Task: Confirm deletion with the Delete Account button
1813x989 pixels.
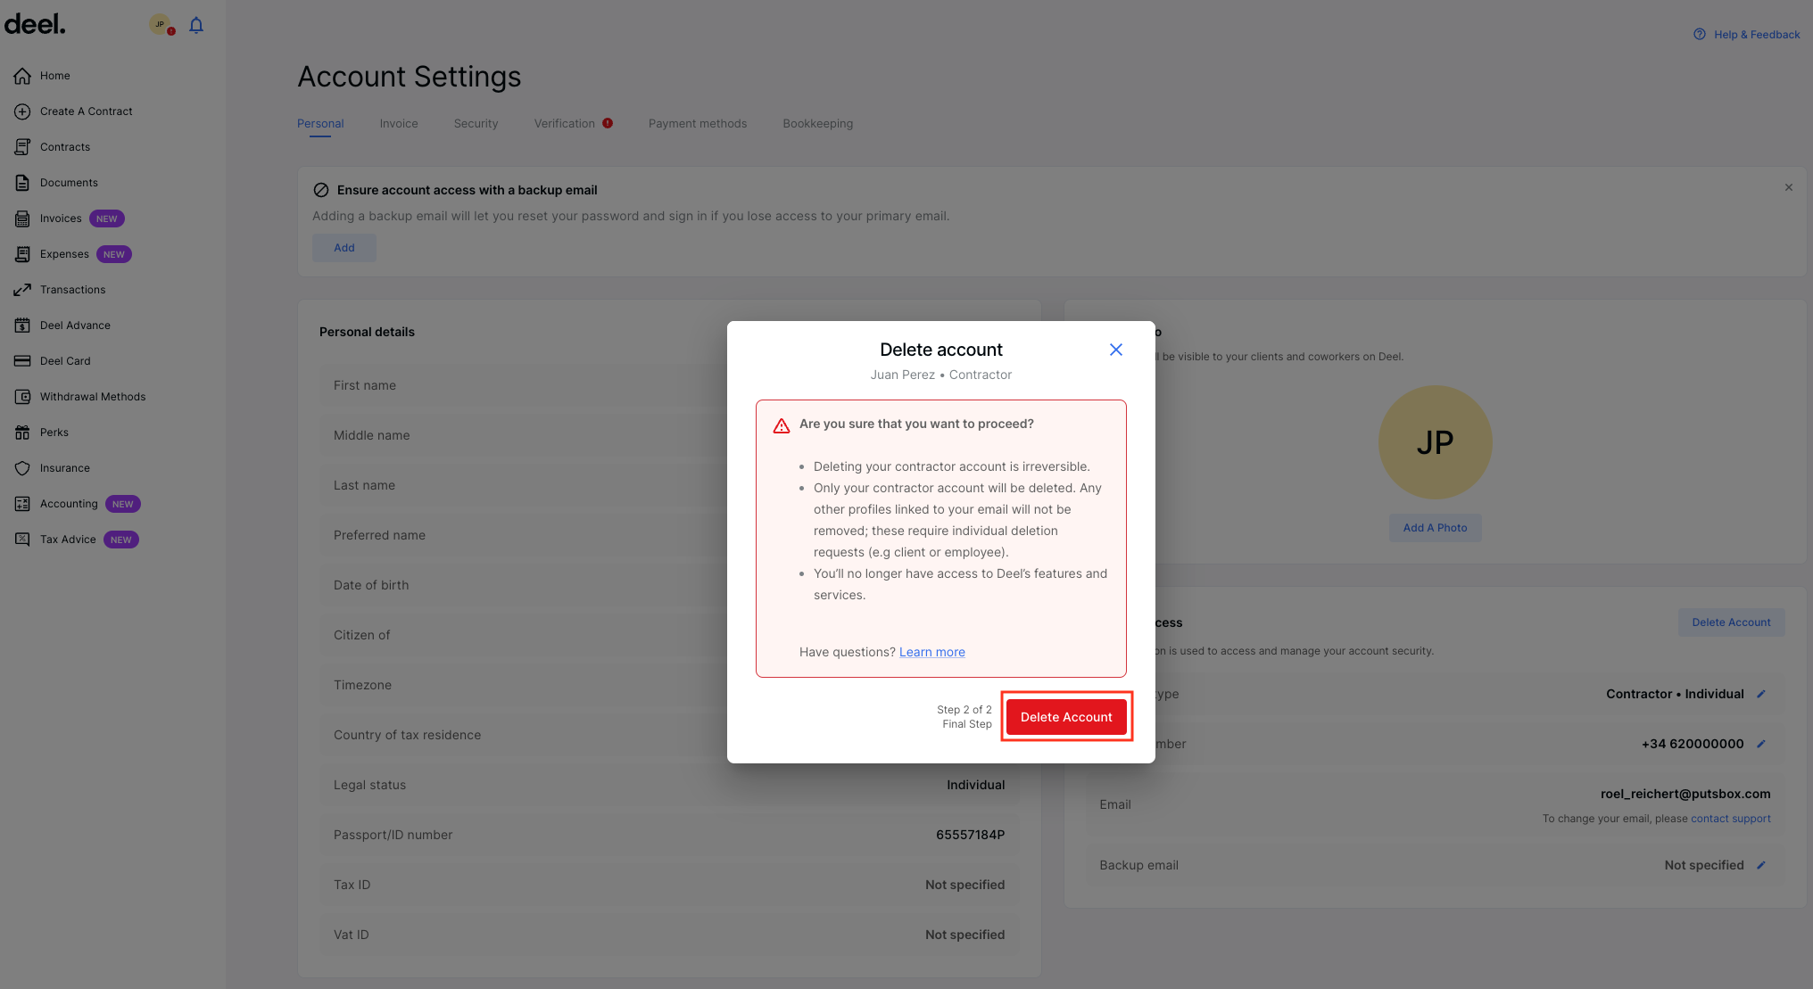Action: pos(1066,716)
